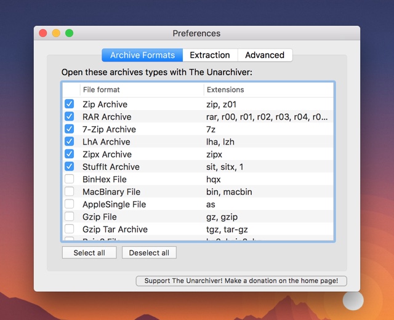
Task: Select the LhA Archive row text
Action: pos(107,142)
